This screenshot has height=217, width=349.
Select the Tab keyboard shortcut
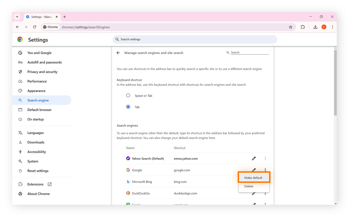click(x=128, y=107)
